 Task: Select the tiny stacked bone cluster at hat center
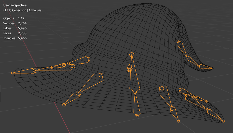tap(130, 68)
